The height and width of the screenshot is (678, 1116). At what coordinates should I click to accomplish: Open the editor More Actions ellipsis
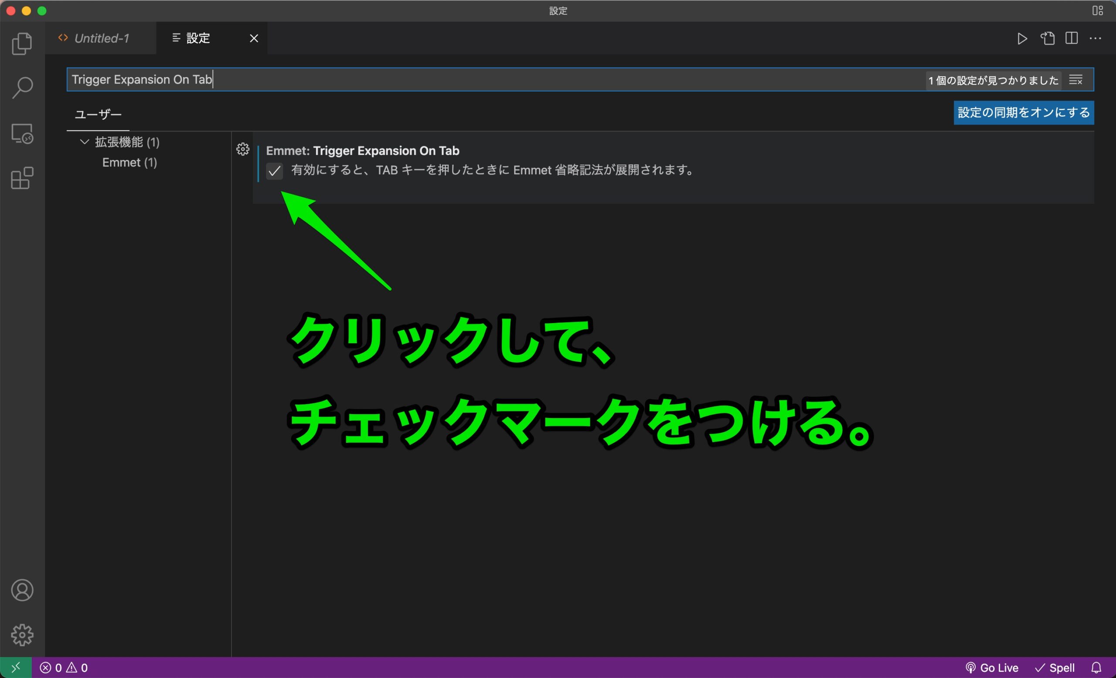tap(1096, 38)
